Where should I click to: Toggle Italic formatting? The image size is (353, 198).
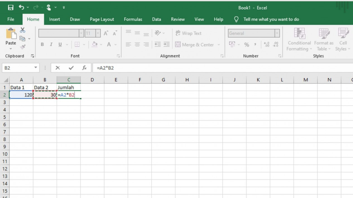(x=51, y=45)
